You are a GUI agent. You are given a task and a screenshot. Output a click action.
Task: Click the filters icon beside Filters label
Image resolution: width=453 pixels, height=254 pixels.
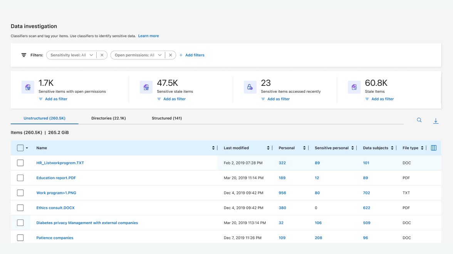tap(24, 55)
